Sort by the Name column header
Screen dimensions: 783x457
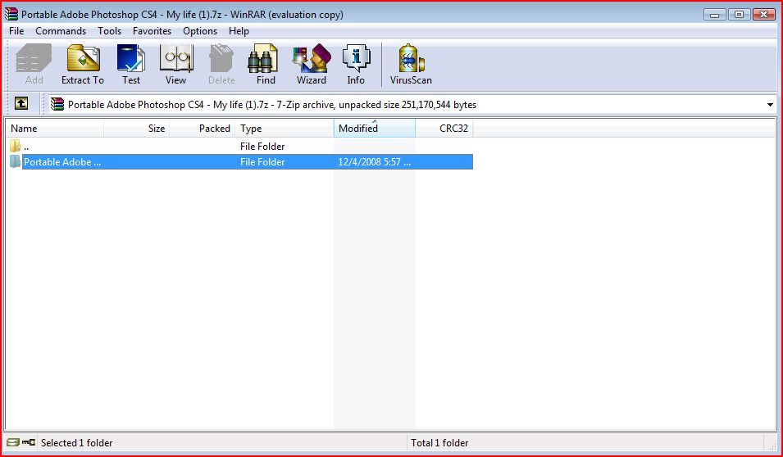(x=55, y=129)
